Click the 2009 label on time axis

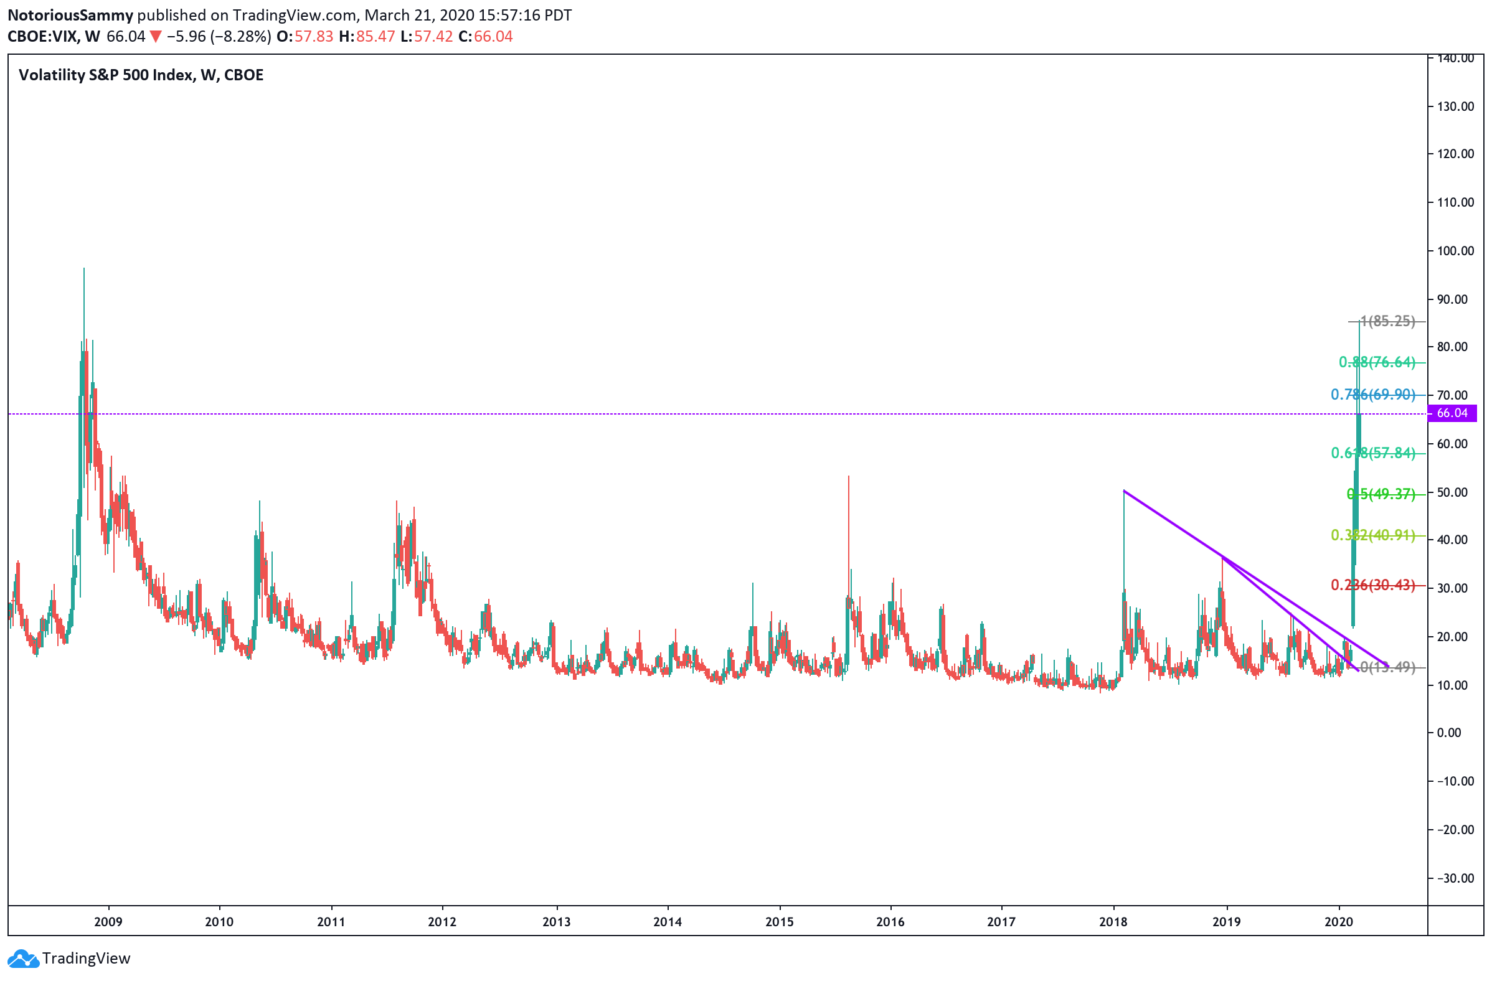tap(108, 922)
